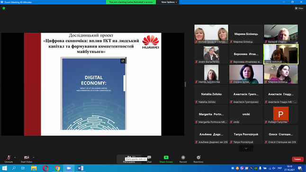Open the View layout menu
Image resolution: width=306 pixels, height=172 pixels.
pyautogui.click(x=299, y=8)
